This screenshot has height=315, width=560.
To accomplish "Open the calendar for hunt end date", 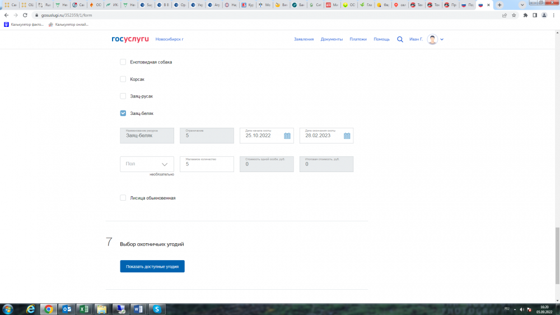I will point(347,136).
